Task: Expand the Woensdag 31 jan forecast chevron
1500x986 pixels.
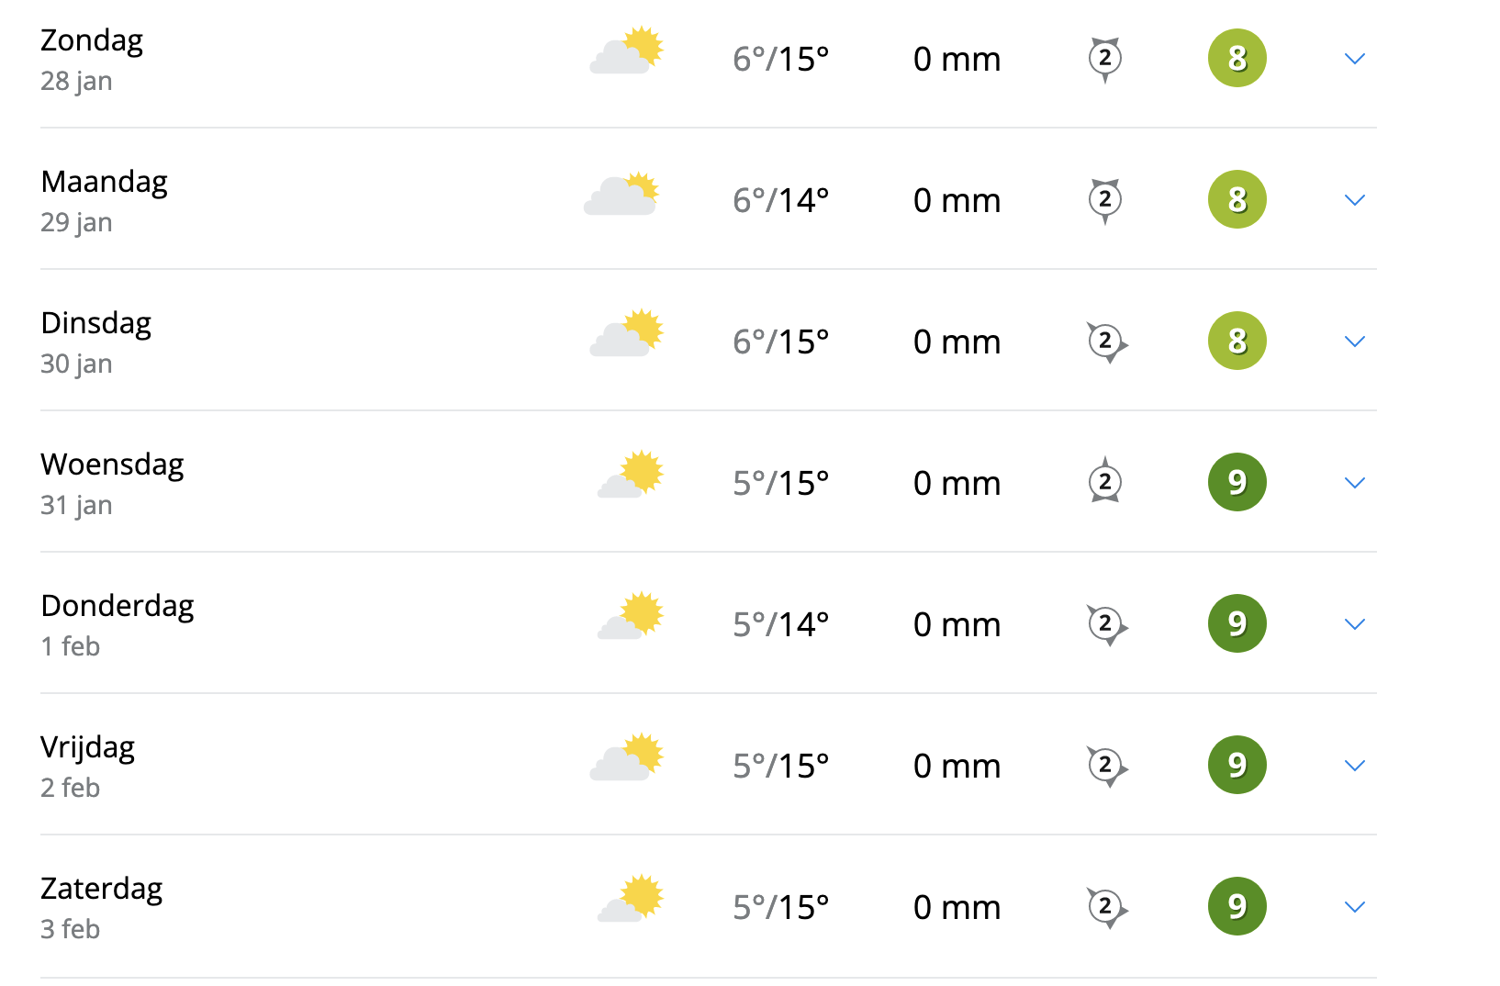Action: pyautogui.click(x=1355, y=483)
